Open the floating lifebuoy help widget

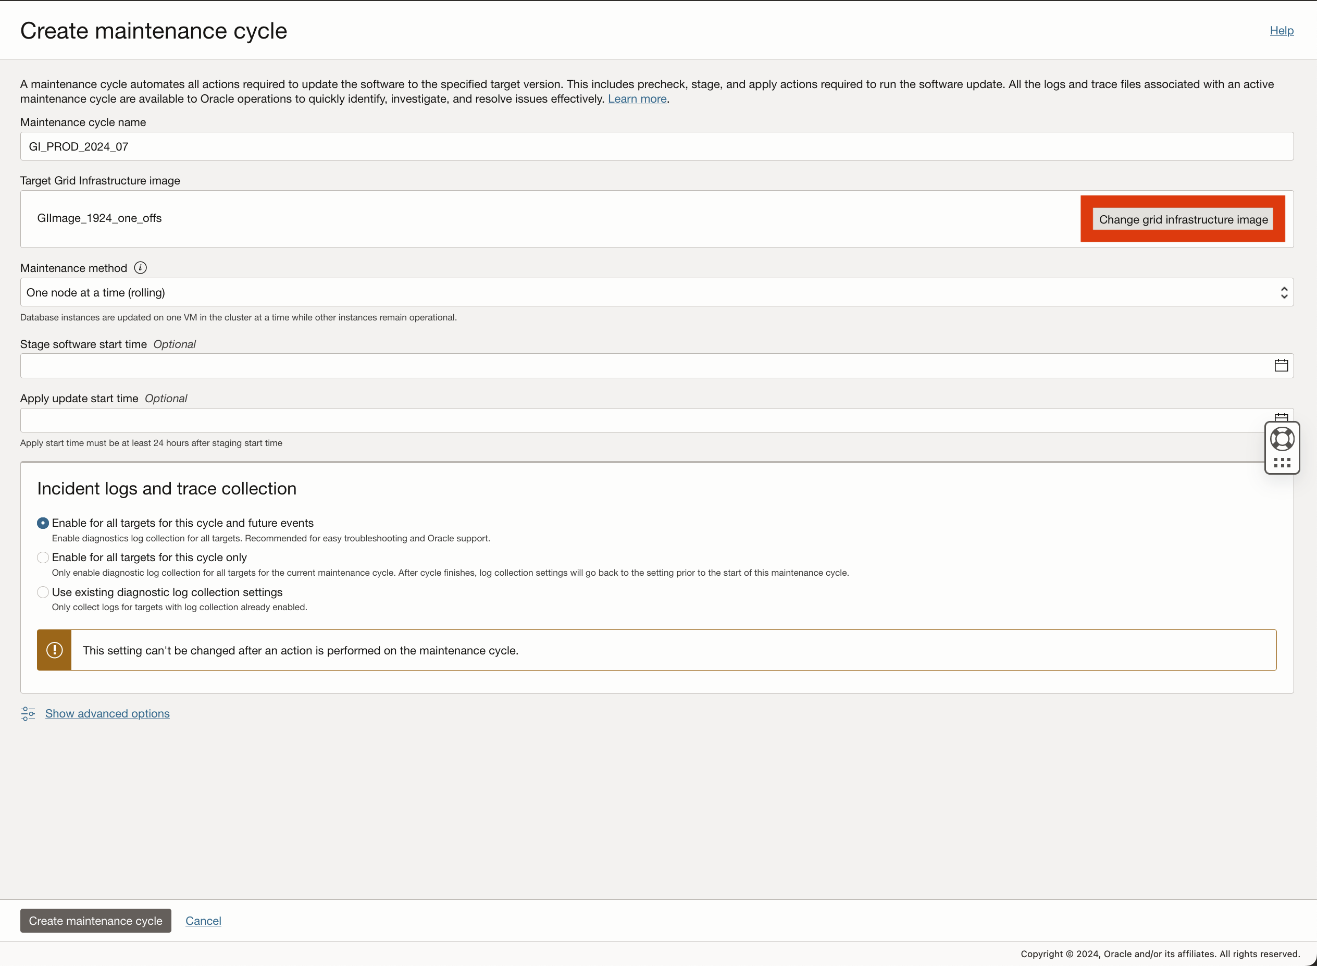coord(1282,439)
